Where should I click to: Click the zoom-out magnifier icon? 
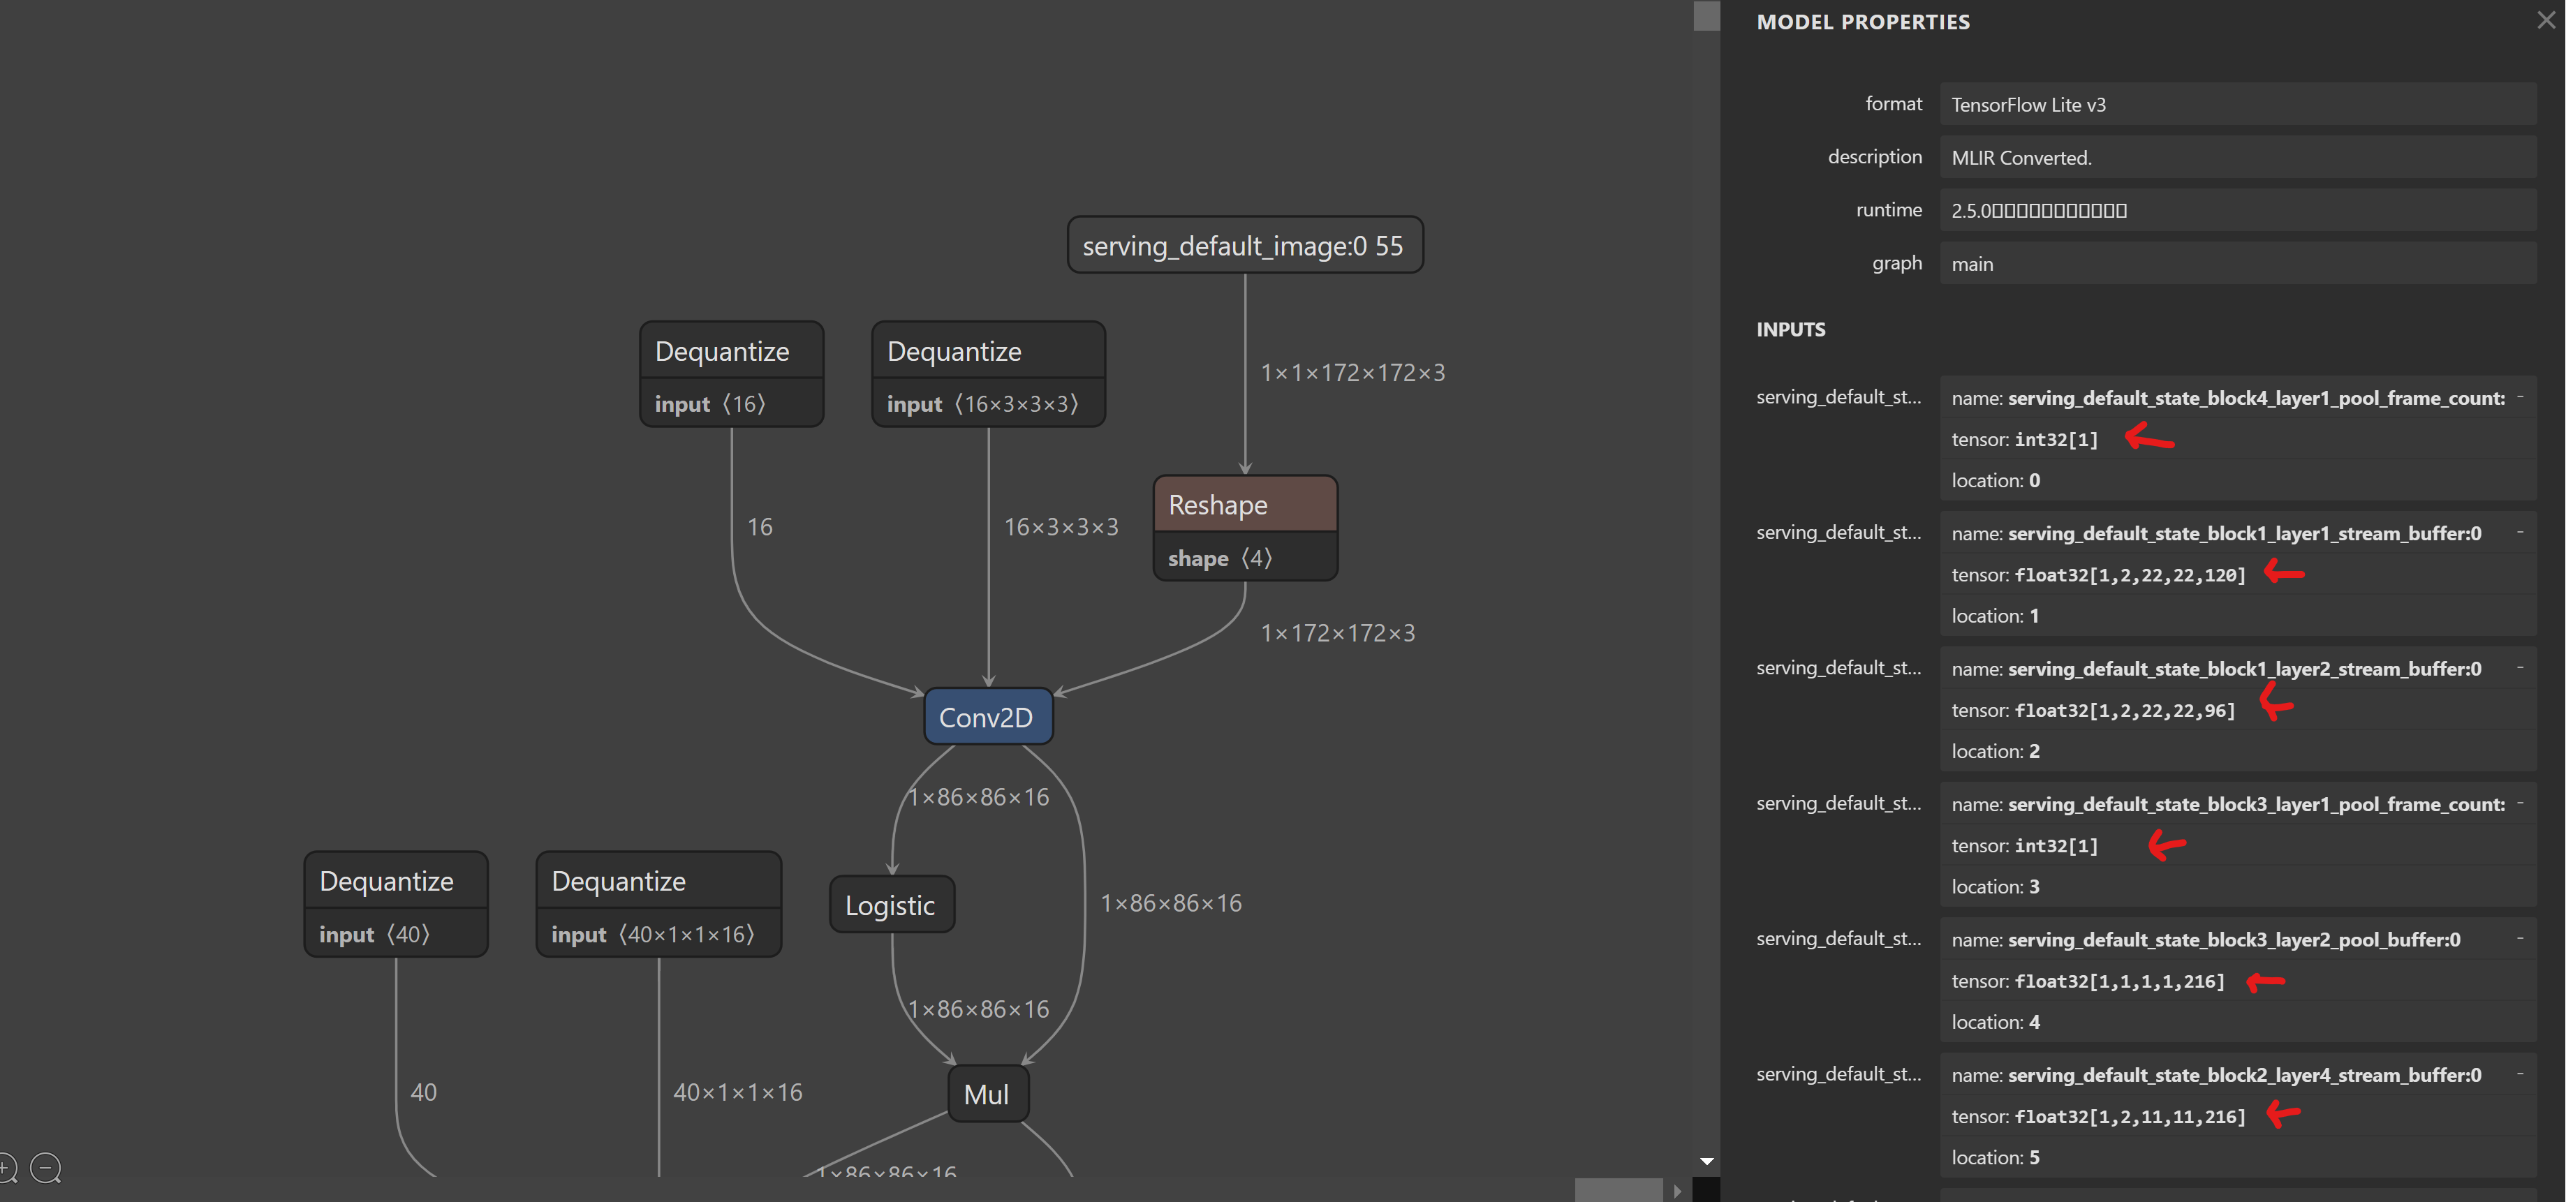coord(46,1167)
